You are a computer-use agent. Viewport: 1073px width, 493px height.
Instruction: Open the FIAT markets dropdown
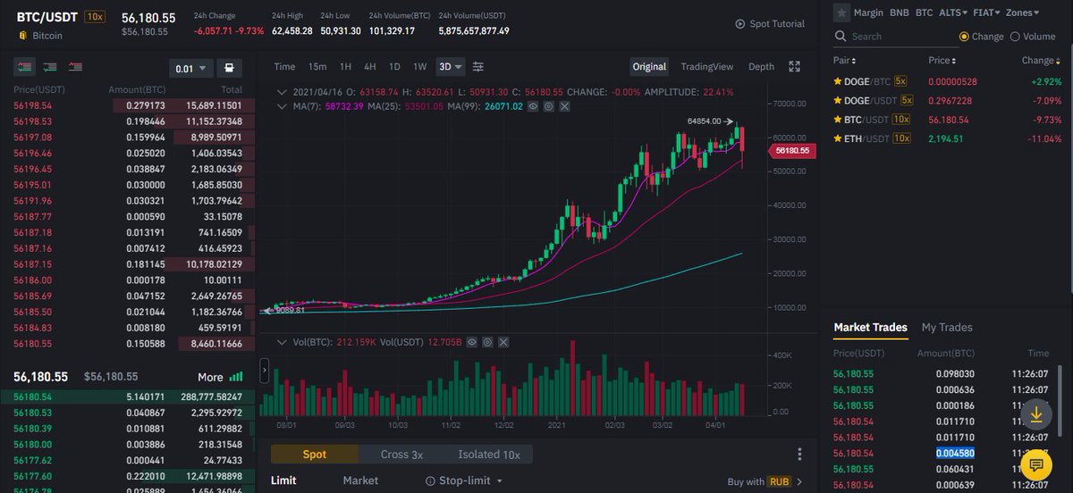tap(986, 13)
